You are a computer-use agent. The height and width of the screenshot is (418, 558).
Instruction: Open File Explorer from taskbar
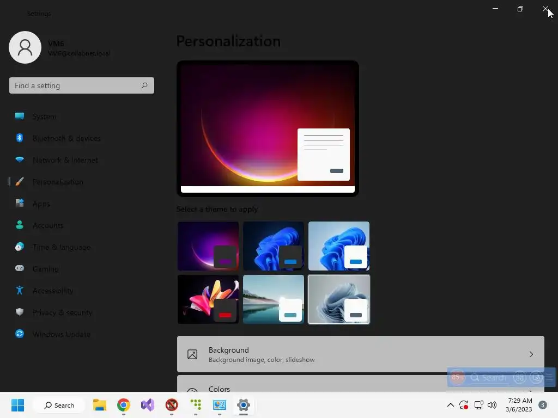(100, 405)
